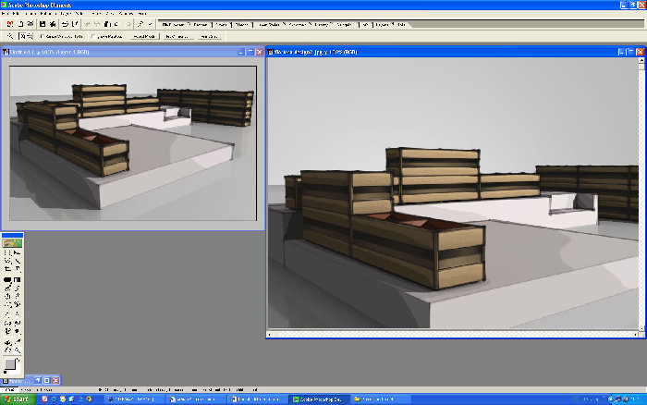This screenshot has width=647, height=405.
Task: Select the Magic Wand tool
Action: (x=18, y=261)
